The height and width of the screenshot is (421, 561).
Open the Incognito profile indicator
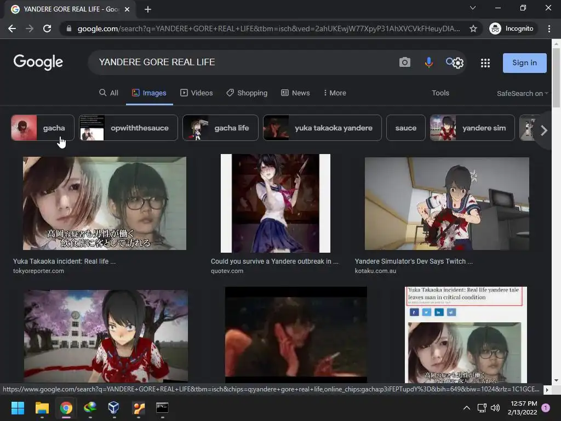[512, 29]
